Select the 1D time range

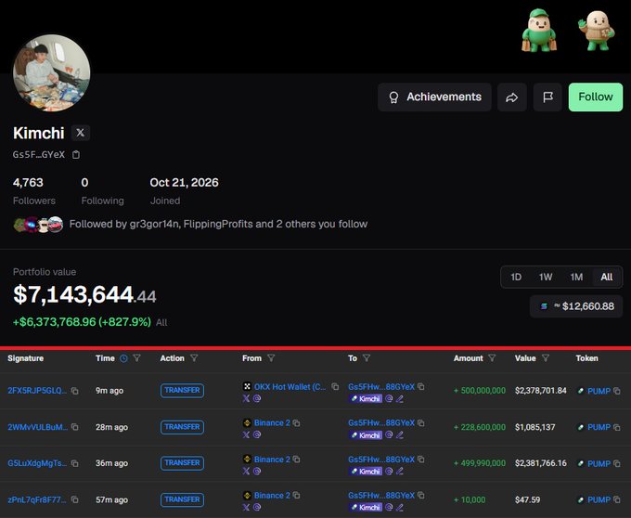(516, 277)
